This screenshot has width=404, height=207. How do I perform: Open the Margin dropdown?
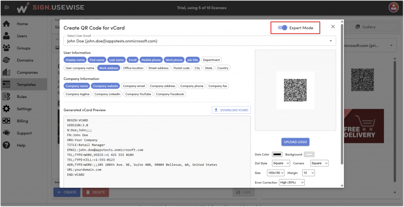pos(309,173)
